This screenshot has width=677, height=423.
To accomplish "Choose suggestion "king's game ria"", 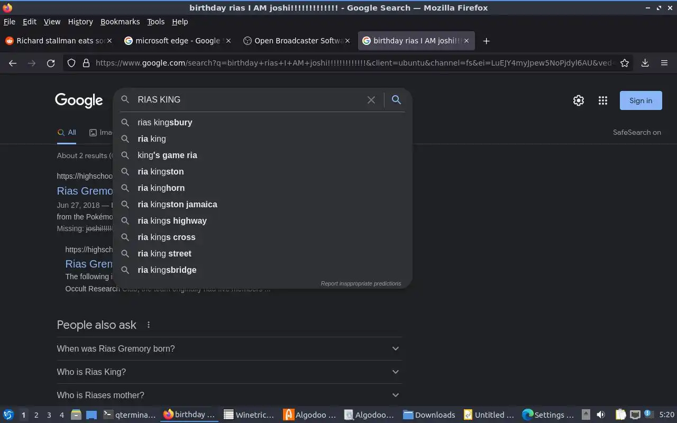I will pos(262,155).
